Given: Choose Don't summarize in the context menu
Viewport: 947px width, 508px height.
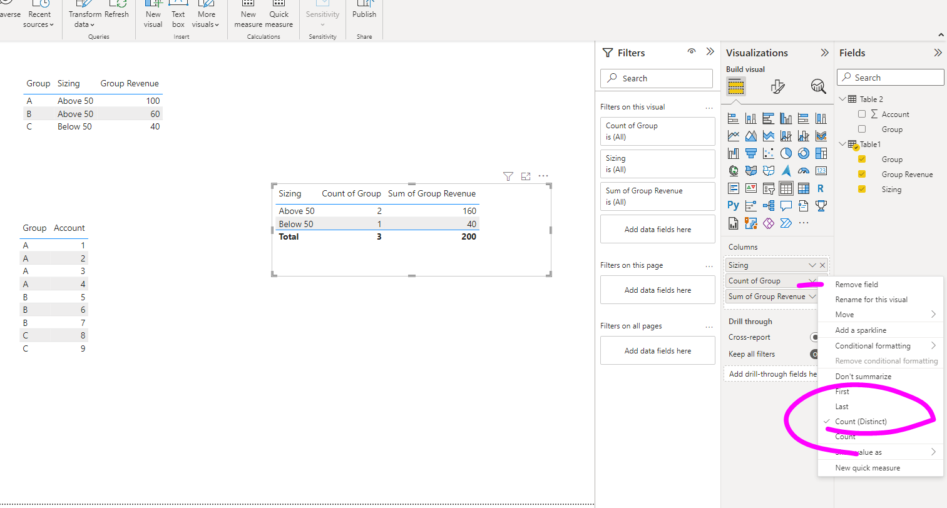Looking at the screenshot, I should (881, 376).
